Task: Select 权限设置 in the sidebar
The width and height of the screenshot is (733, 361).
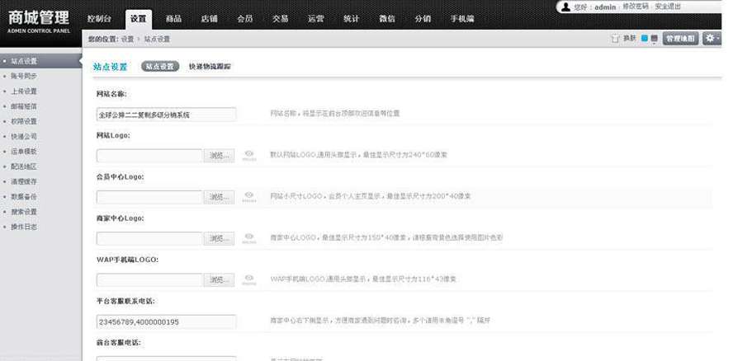Action: [24, 121]
